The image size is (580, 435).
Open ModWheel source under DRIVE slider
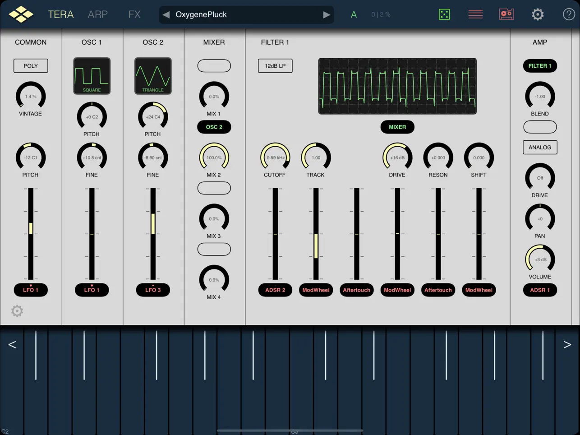point(397,290)
